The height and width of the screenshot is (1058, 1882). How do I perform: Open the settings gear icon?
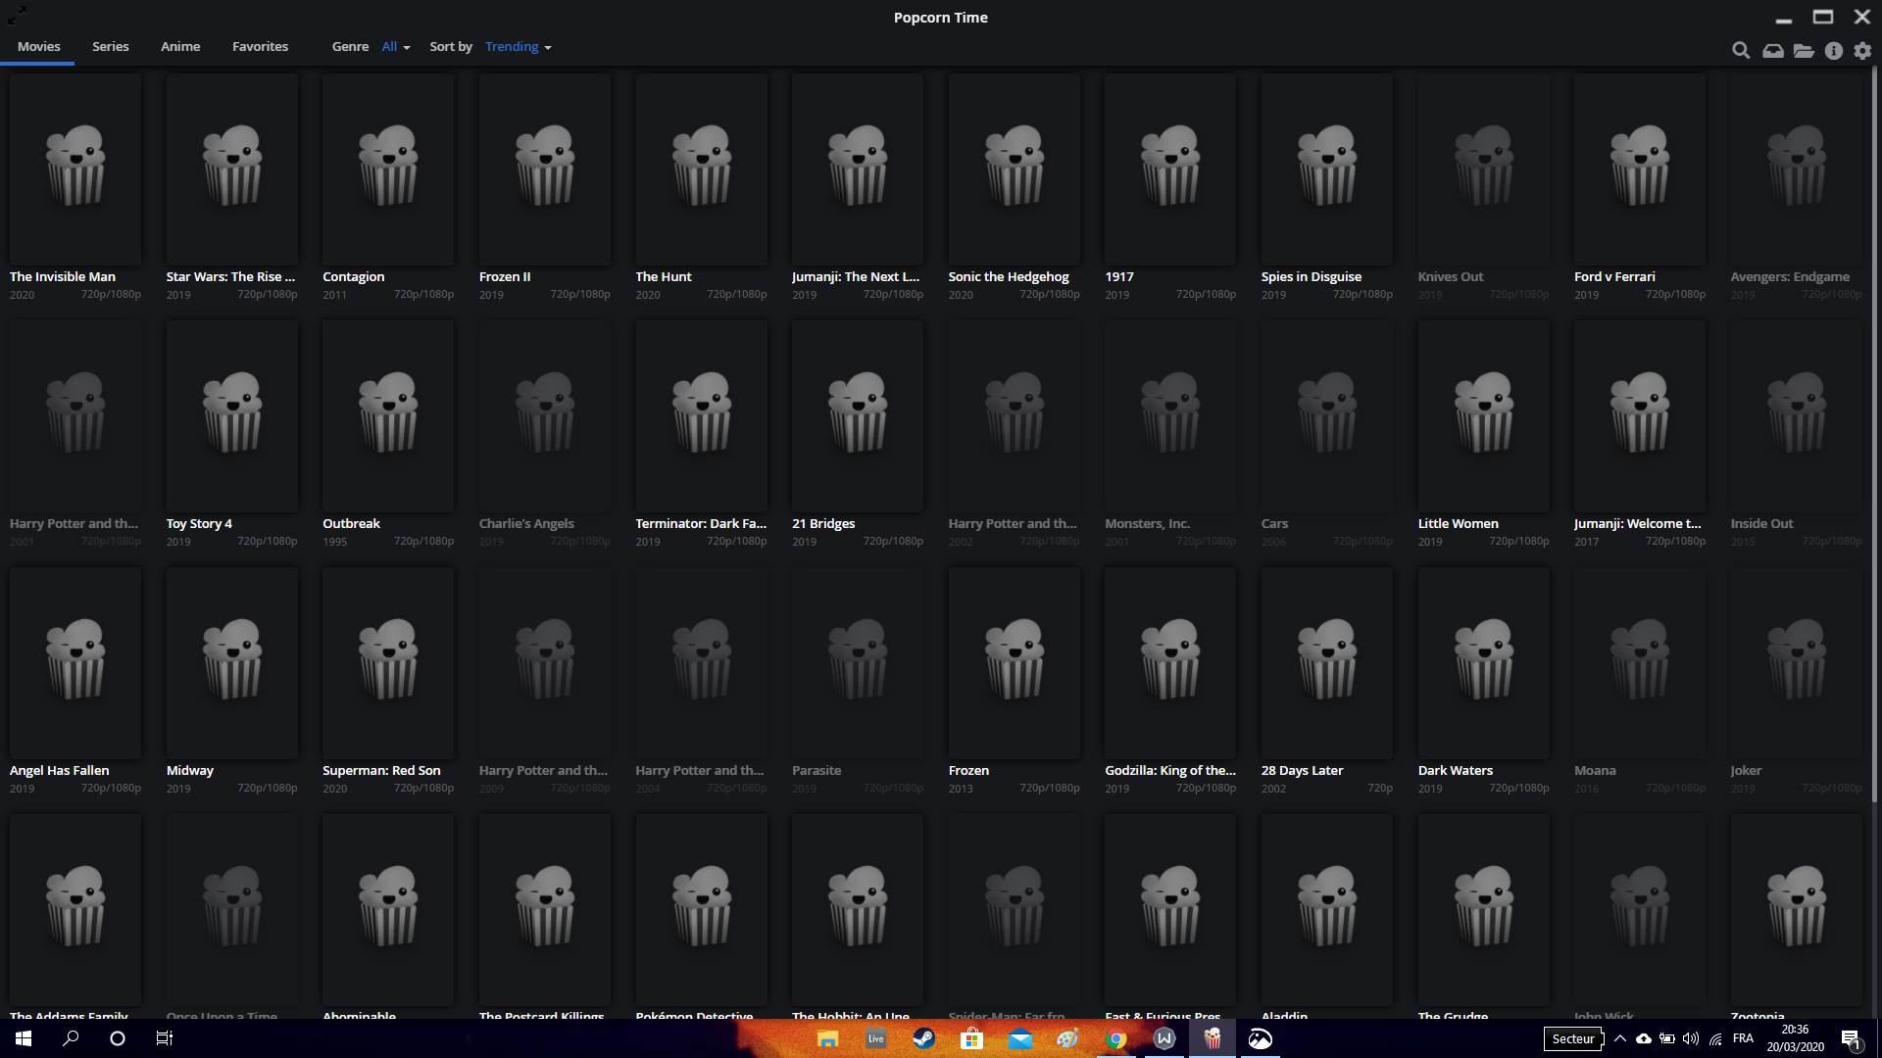1863,50
